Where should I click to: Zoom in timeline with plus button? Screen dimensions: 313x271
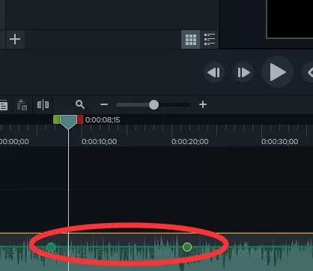tap(203, 104)
